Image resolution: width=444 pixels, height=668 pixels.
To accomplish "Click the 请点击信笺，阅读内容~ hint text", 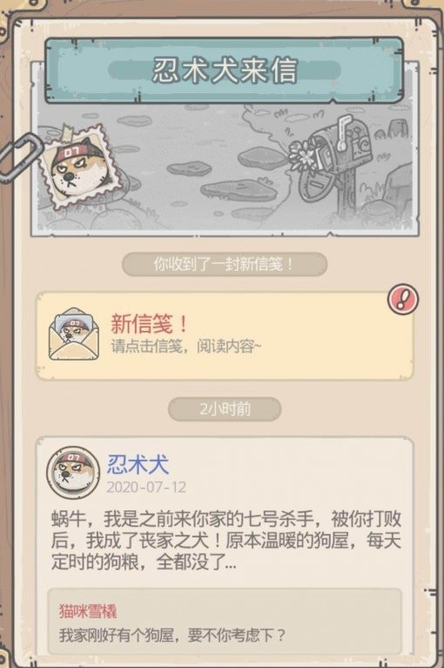I will tap(186, 347).
